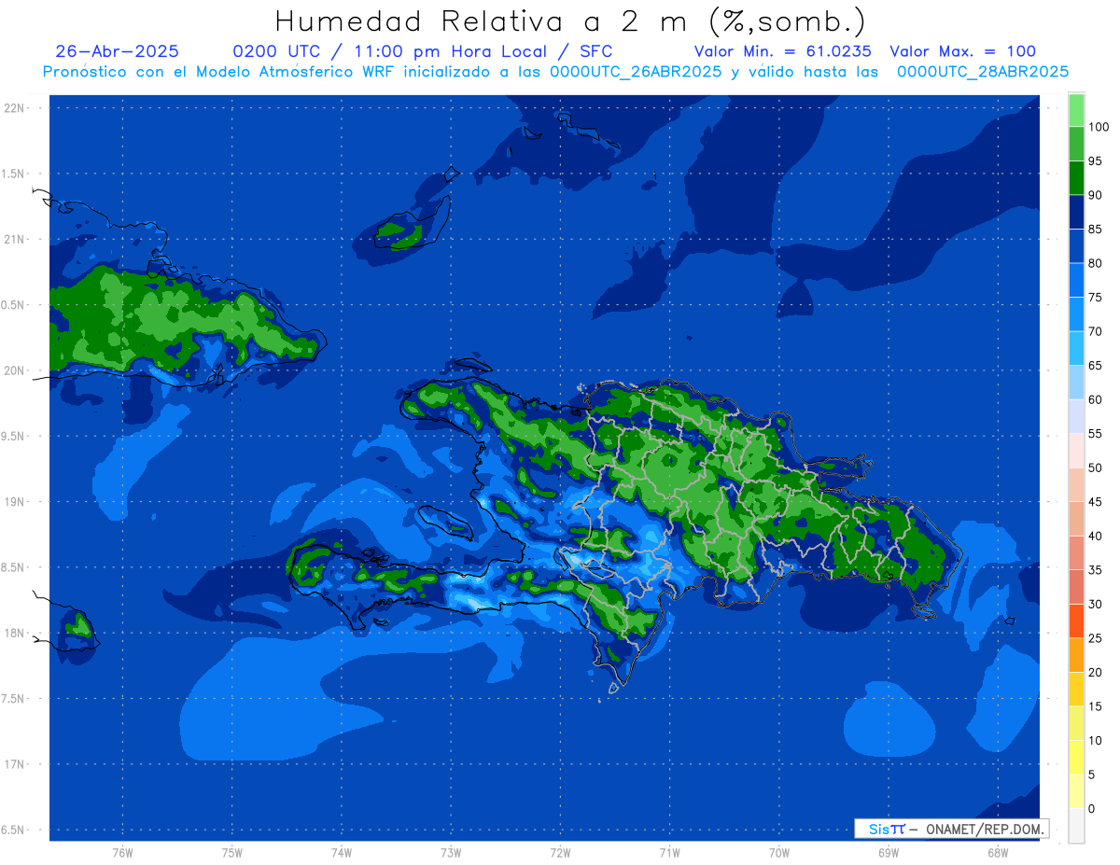Click the 21N latitude axis label
This screenshot has height=865, width=1120.
[16, 239]
